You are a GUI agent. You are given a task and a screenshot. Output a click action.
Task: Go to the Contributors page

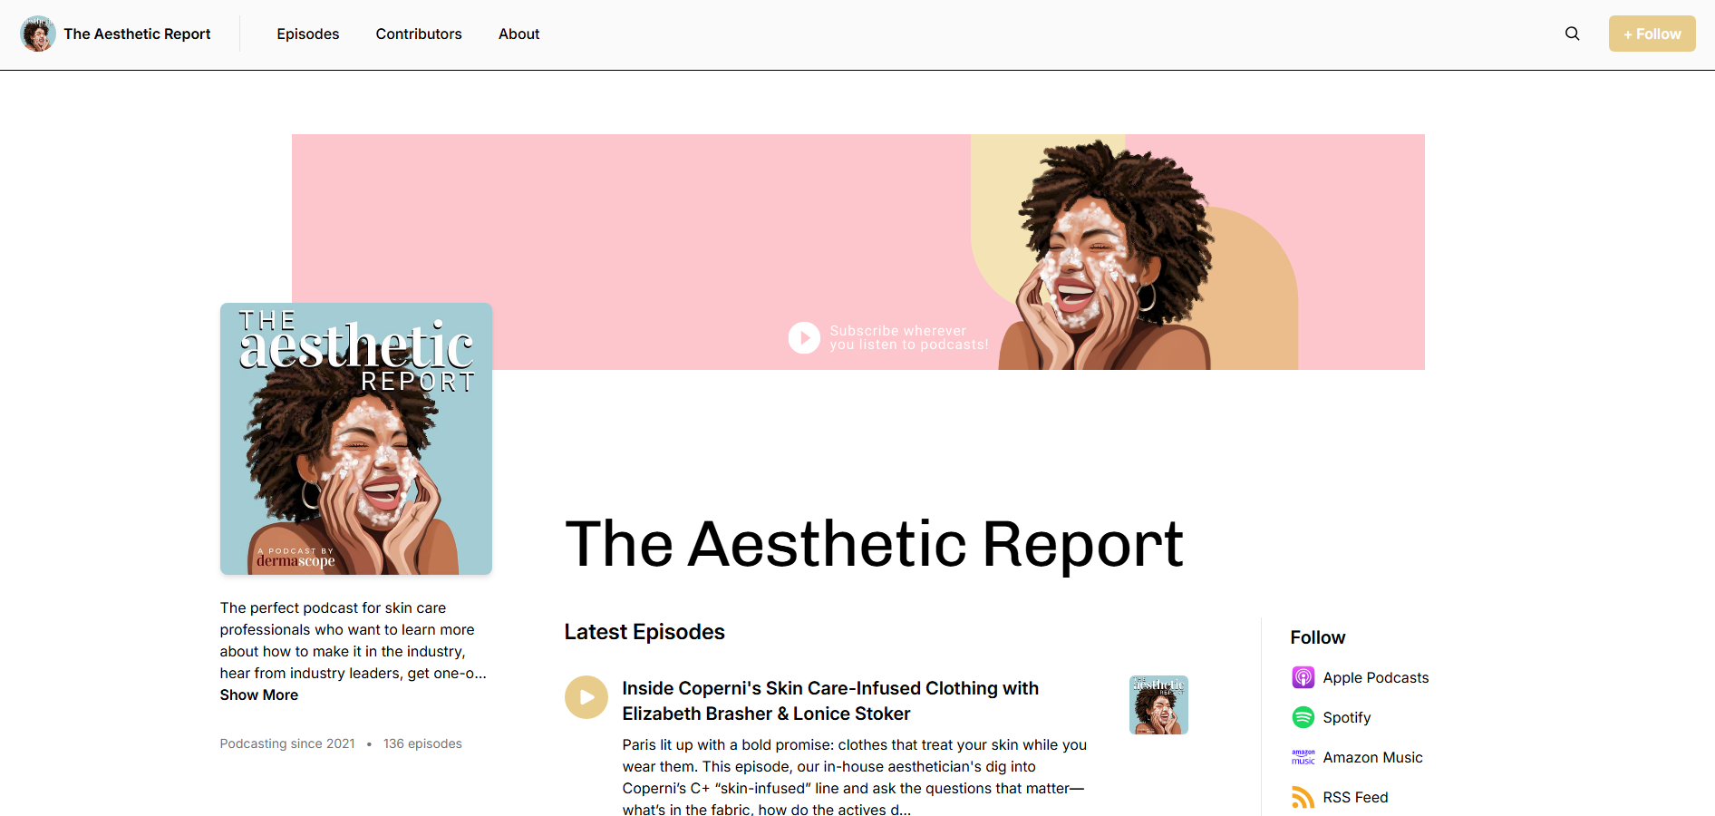coord(419,34)
